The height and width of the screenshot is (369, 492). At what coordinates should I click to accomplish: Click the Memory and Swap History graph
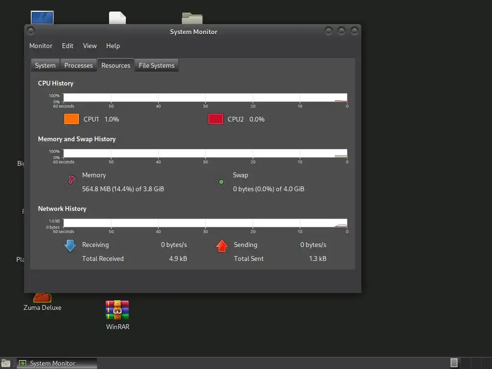205,153
